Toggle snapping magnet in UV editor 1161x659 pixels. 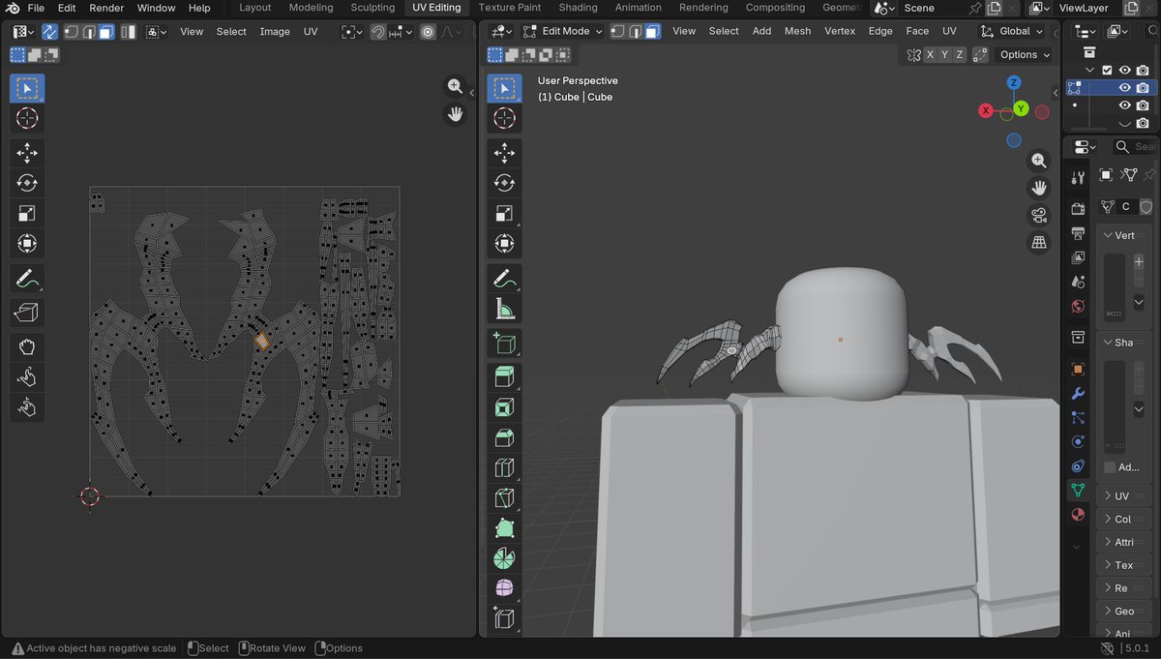[x=378, y=31]
